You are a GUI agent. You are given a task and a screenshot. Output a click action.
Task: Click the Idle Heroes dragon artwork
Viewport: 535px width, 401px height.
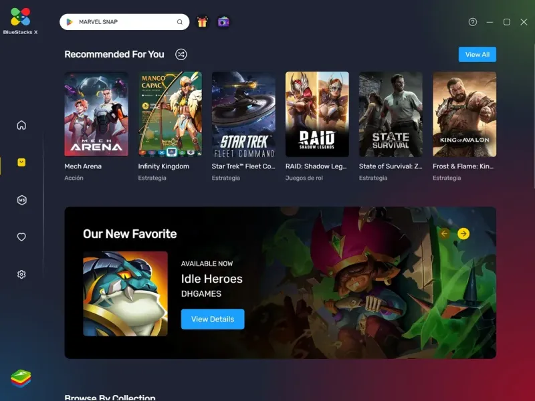(125, 293)
